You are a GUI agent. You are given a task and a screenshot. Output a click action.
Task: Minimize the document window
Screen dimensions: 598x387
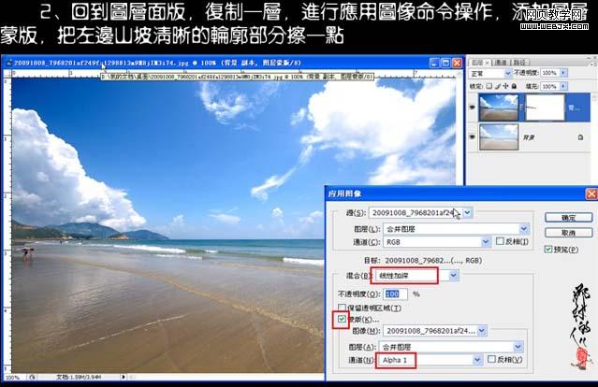coord(433,63)
